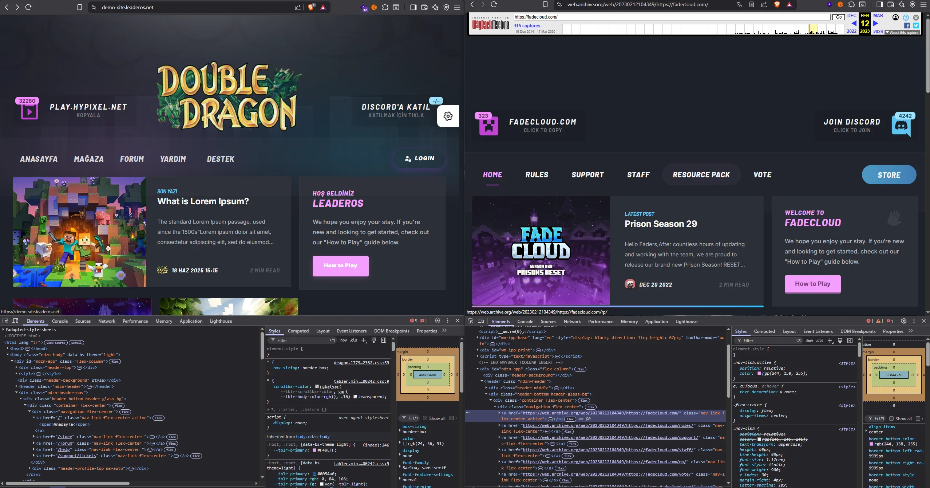930x488 pixels.
Task: Focus the styles Filter field in leaderos DevTools
Action: click(302, 340)
